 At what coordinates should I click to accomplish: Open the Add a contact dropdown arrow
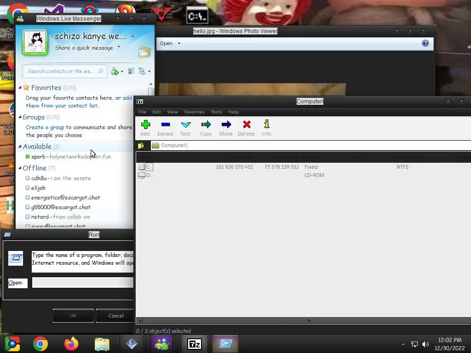point(122,71)
